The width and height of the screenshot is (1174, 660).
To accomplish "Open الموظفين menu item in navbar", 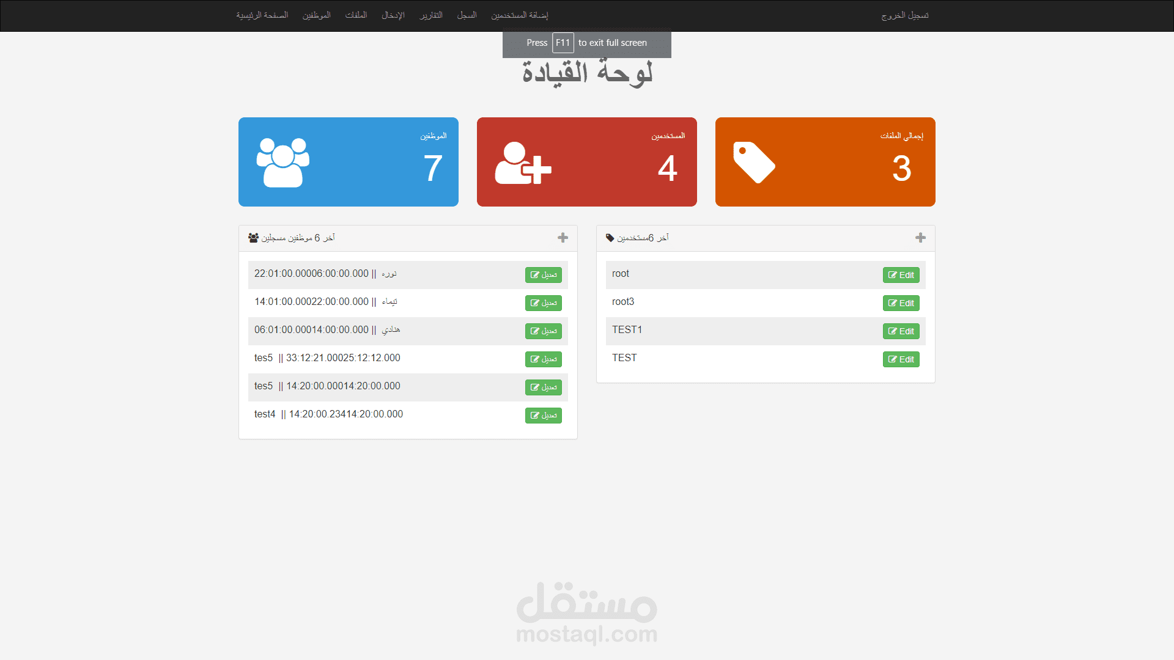I will click(316, 15).
